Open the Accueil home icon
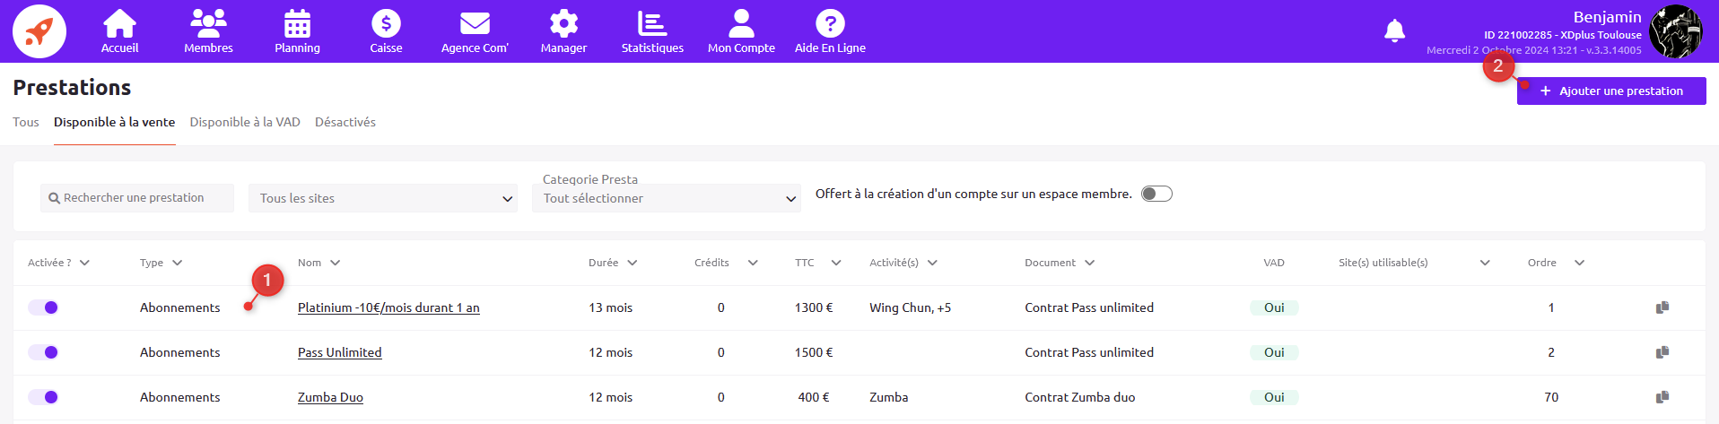 (119, 24)
